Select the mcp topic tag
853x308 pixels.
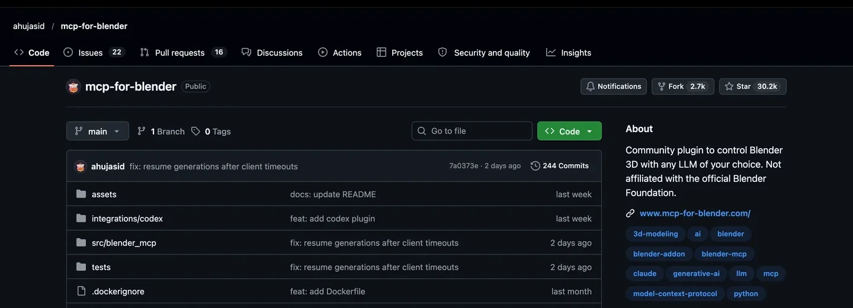click(x=771, y=274)
